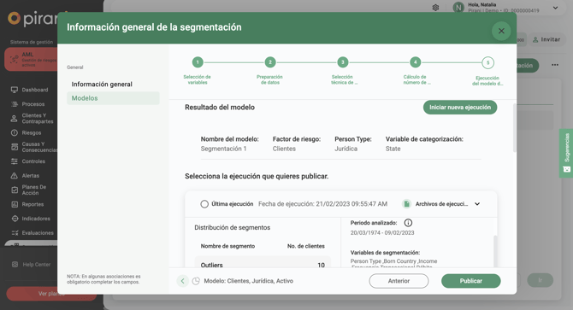The image size is (573, 310).
Task: Expand Archivos de ejecución dropdown arrow
Action: pos(477,204)
